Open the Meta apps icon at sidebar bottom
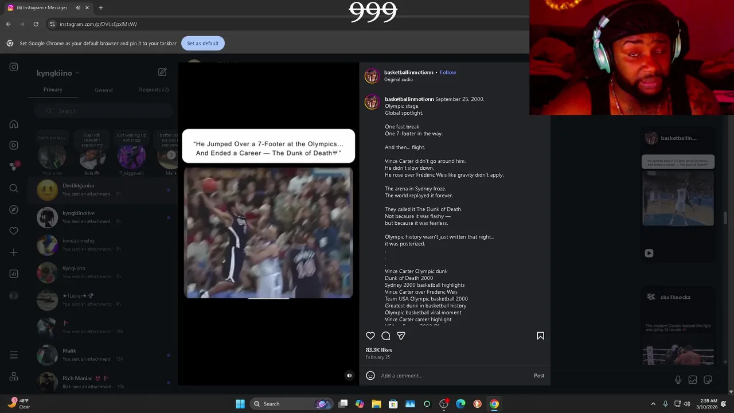The height and width of the screenshot is (413, 734). click(14, 377)
